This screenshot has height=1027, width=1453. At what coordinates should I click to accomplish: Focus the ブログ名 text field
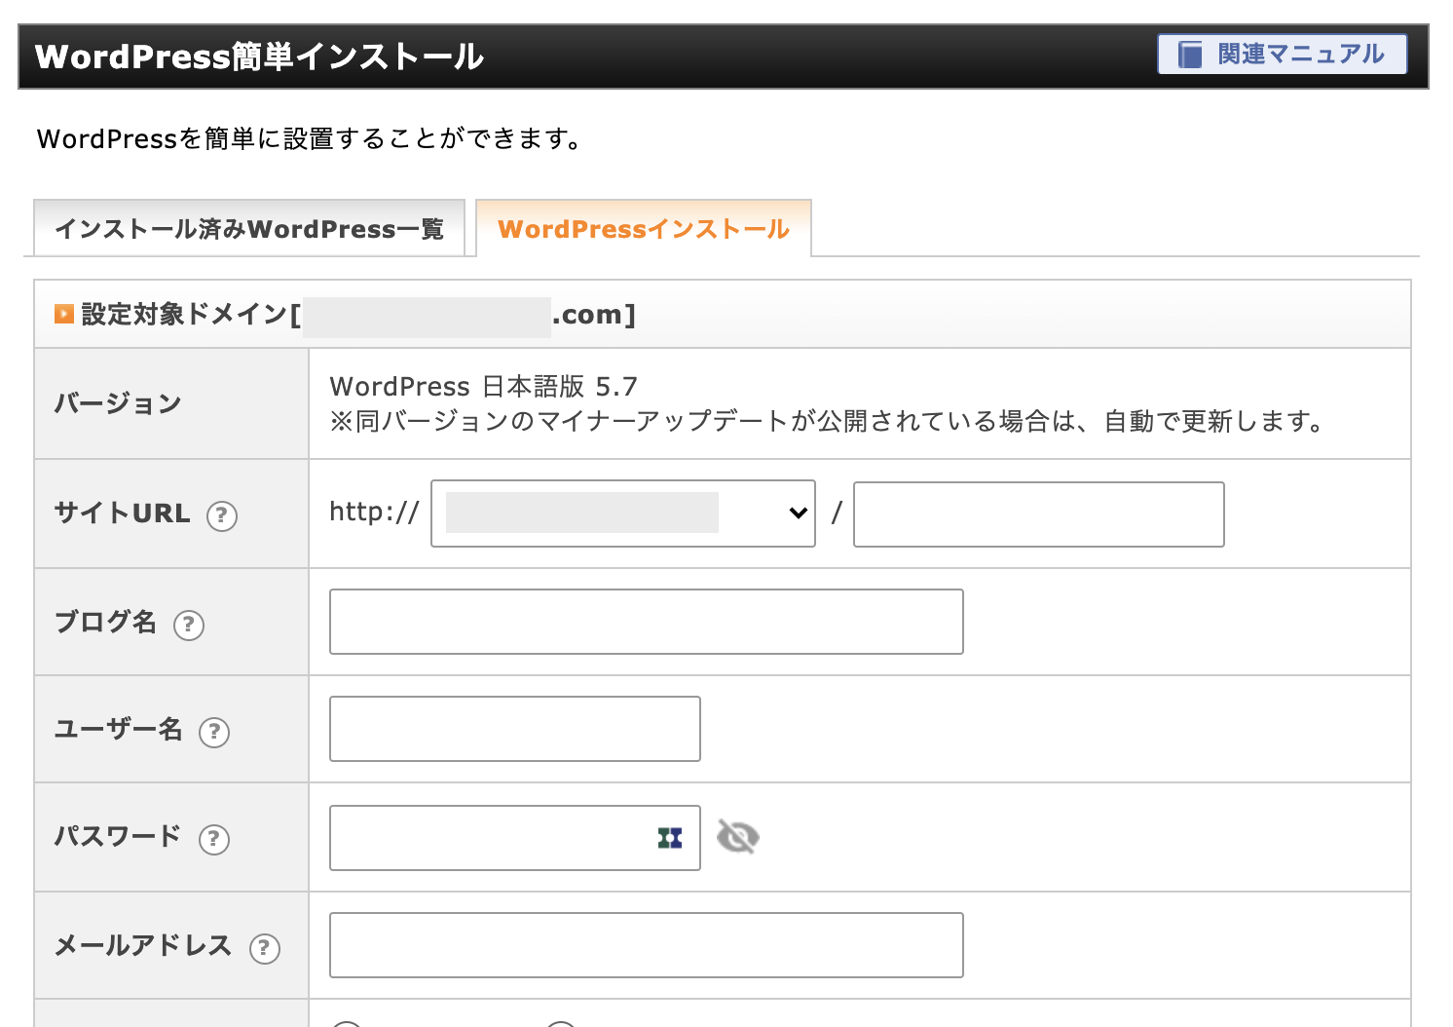[x=646, y=622]
